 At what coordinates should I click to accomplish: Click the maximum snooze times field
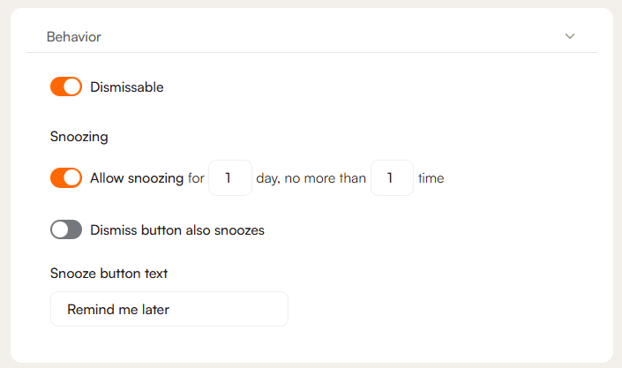click(x=392, y=178)
